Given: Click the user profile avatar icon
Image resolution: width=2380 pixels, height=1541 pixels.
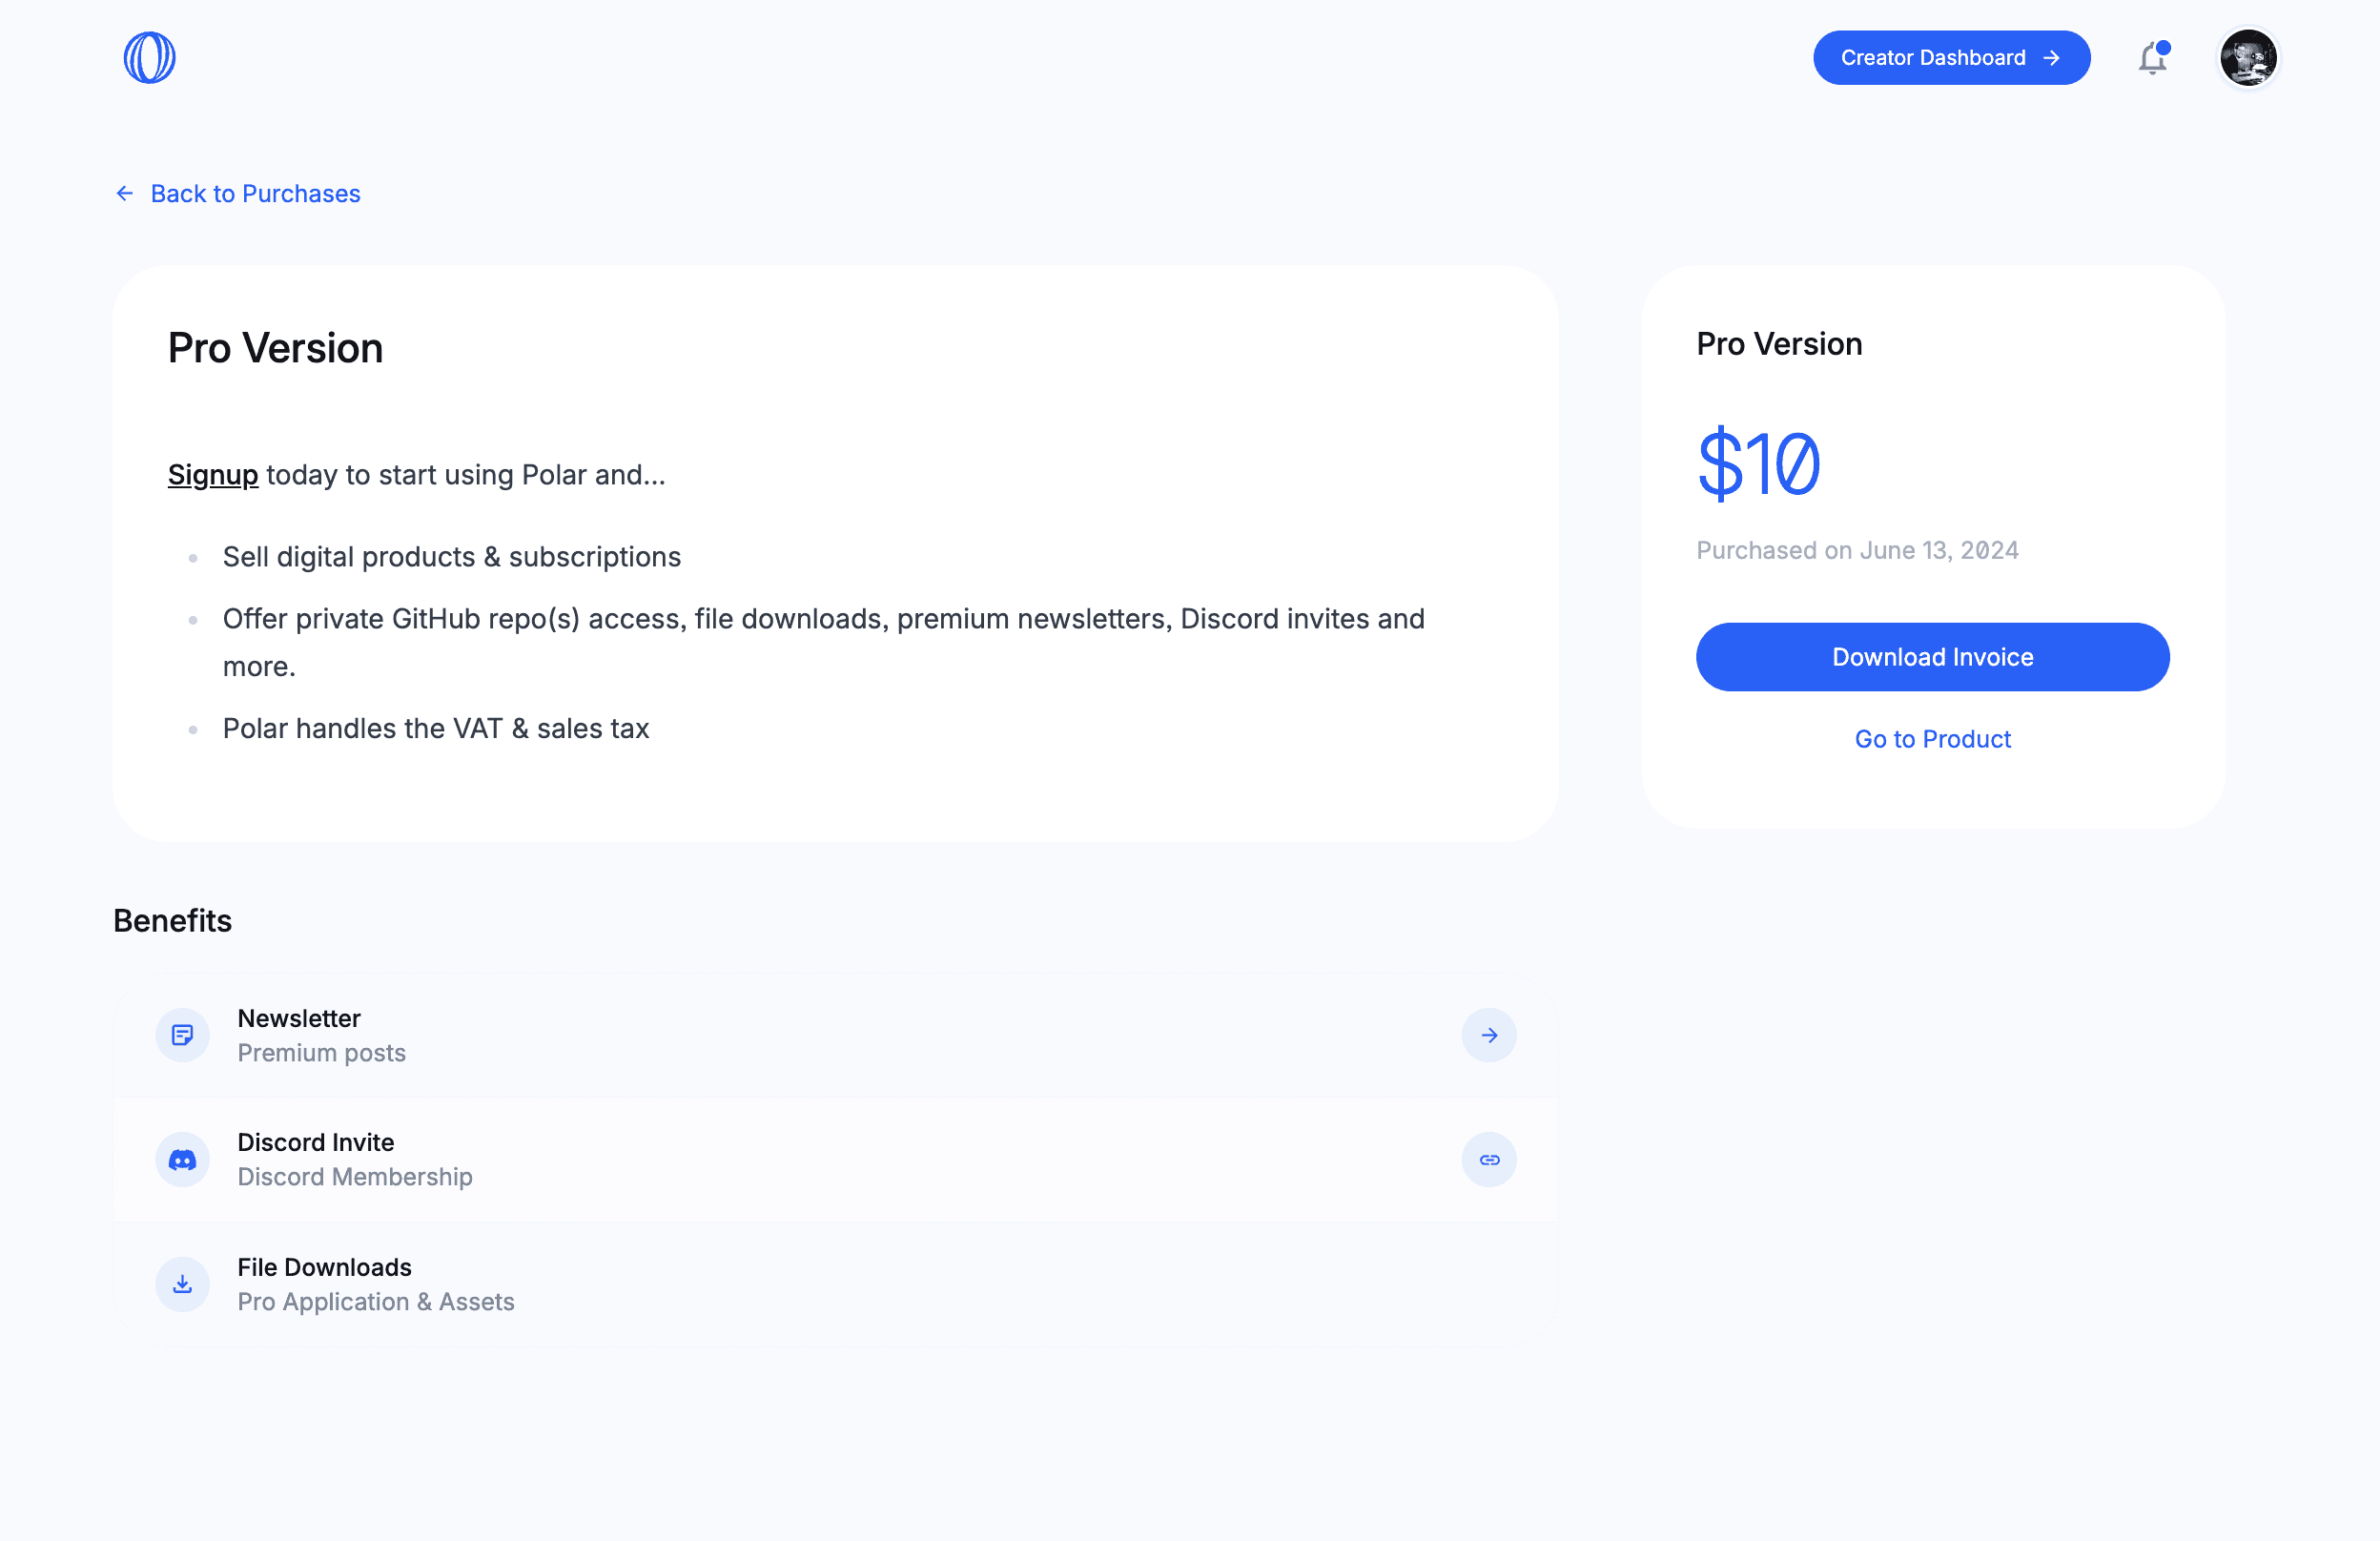Looking at the screenshot, I should pyautogui.click(x=2247, y=57).
